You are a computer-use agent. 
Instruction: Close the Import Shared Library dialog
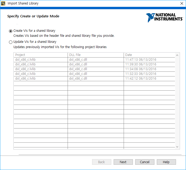(182, 3)
